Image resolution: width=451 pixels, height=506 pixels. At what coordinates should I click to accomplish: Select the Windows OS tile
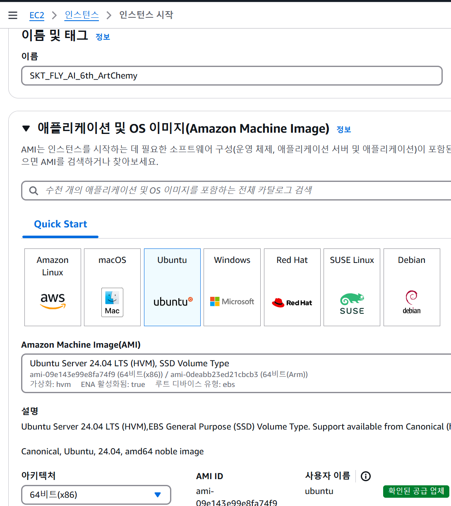click(232, 287)
